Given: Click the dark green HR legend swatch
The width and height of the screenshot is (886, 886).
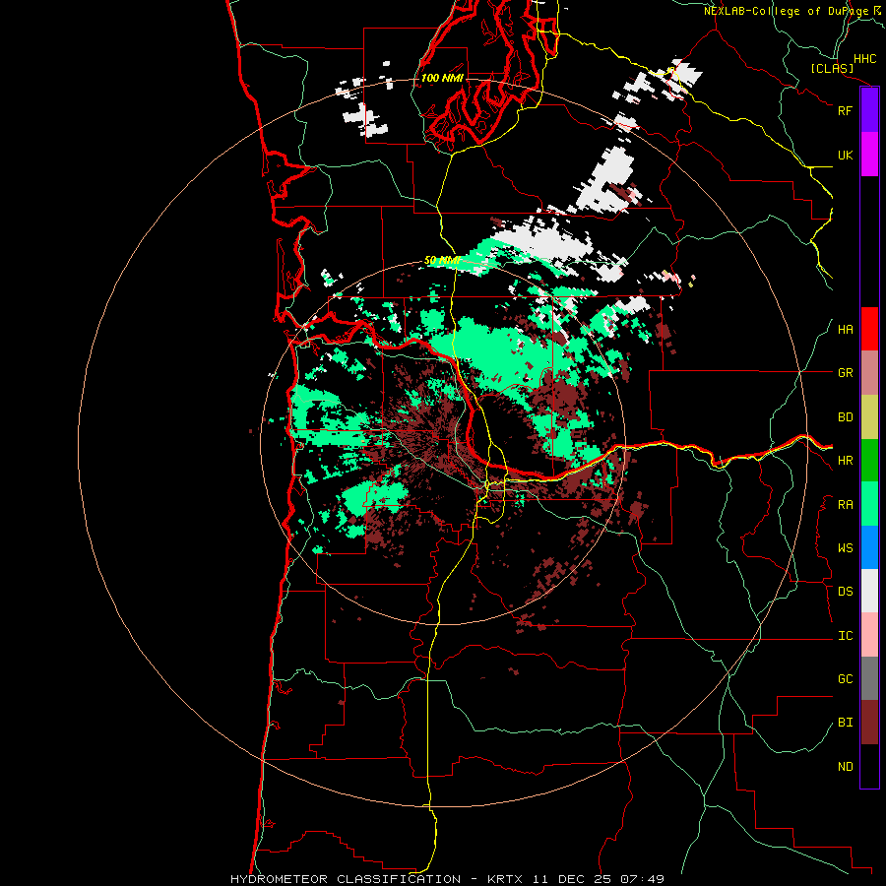Looking at the screenshot, I should [x=869, y=460].
